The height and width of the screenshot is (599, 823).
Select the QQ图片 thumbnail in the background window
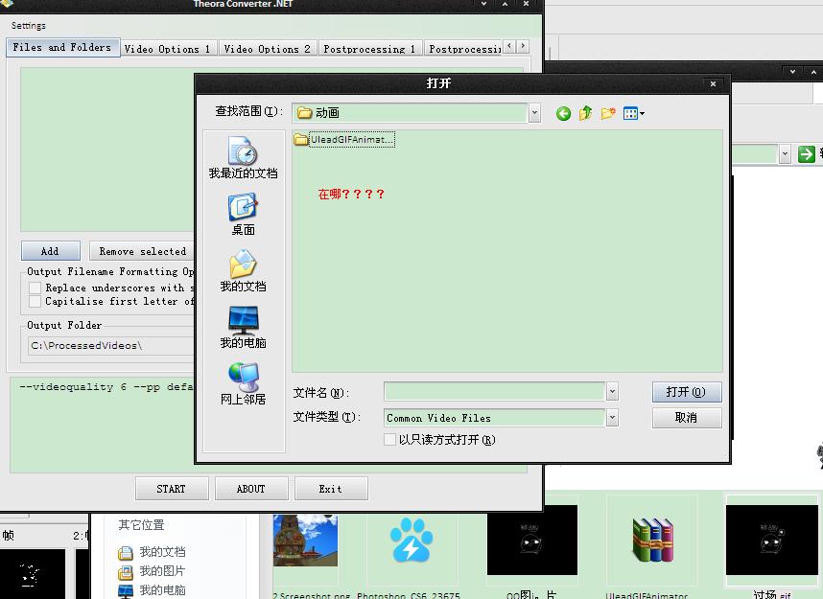531,541
